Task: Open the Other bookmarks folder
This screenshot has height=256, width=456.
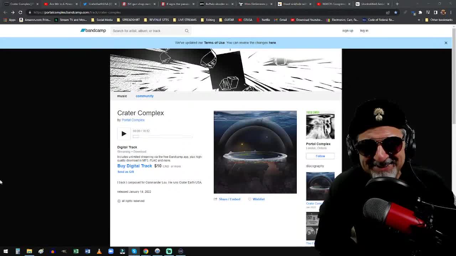Action: coord(439,20)
